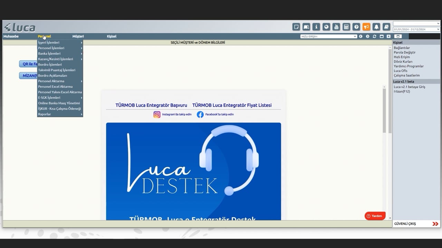Viewport: 442px width, 248px height.
Task: Open TÜRMOB Luca Entegratör Başvuru link
Action: point(151,105)
